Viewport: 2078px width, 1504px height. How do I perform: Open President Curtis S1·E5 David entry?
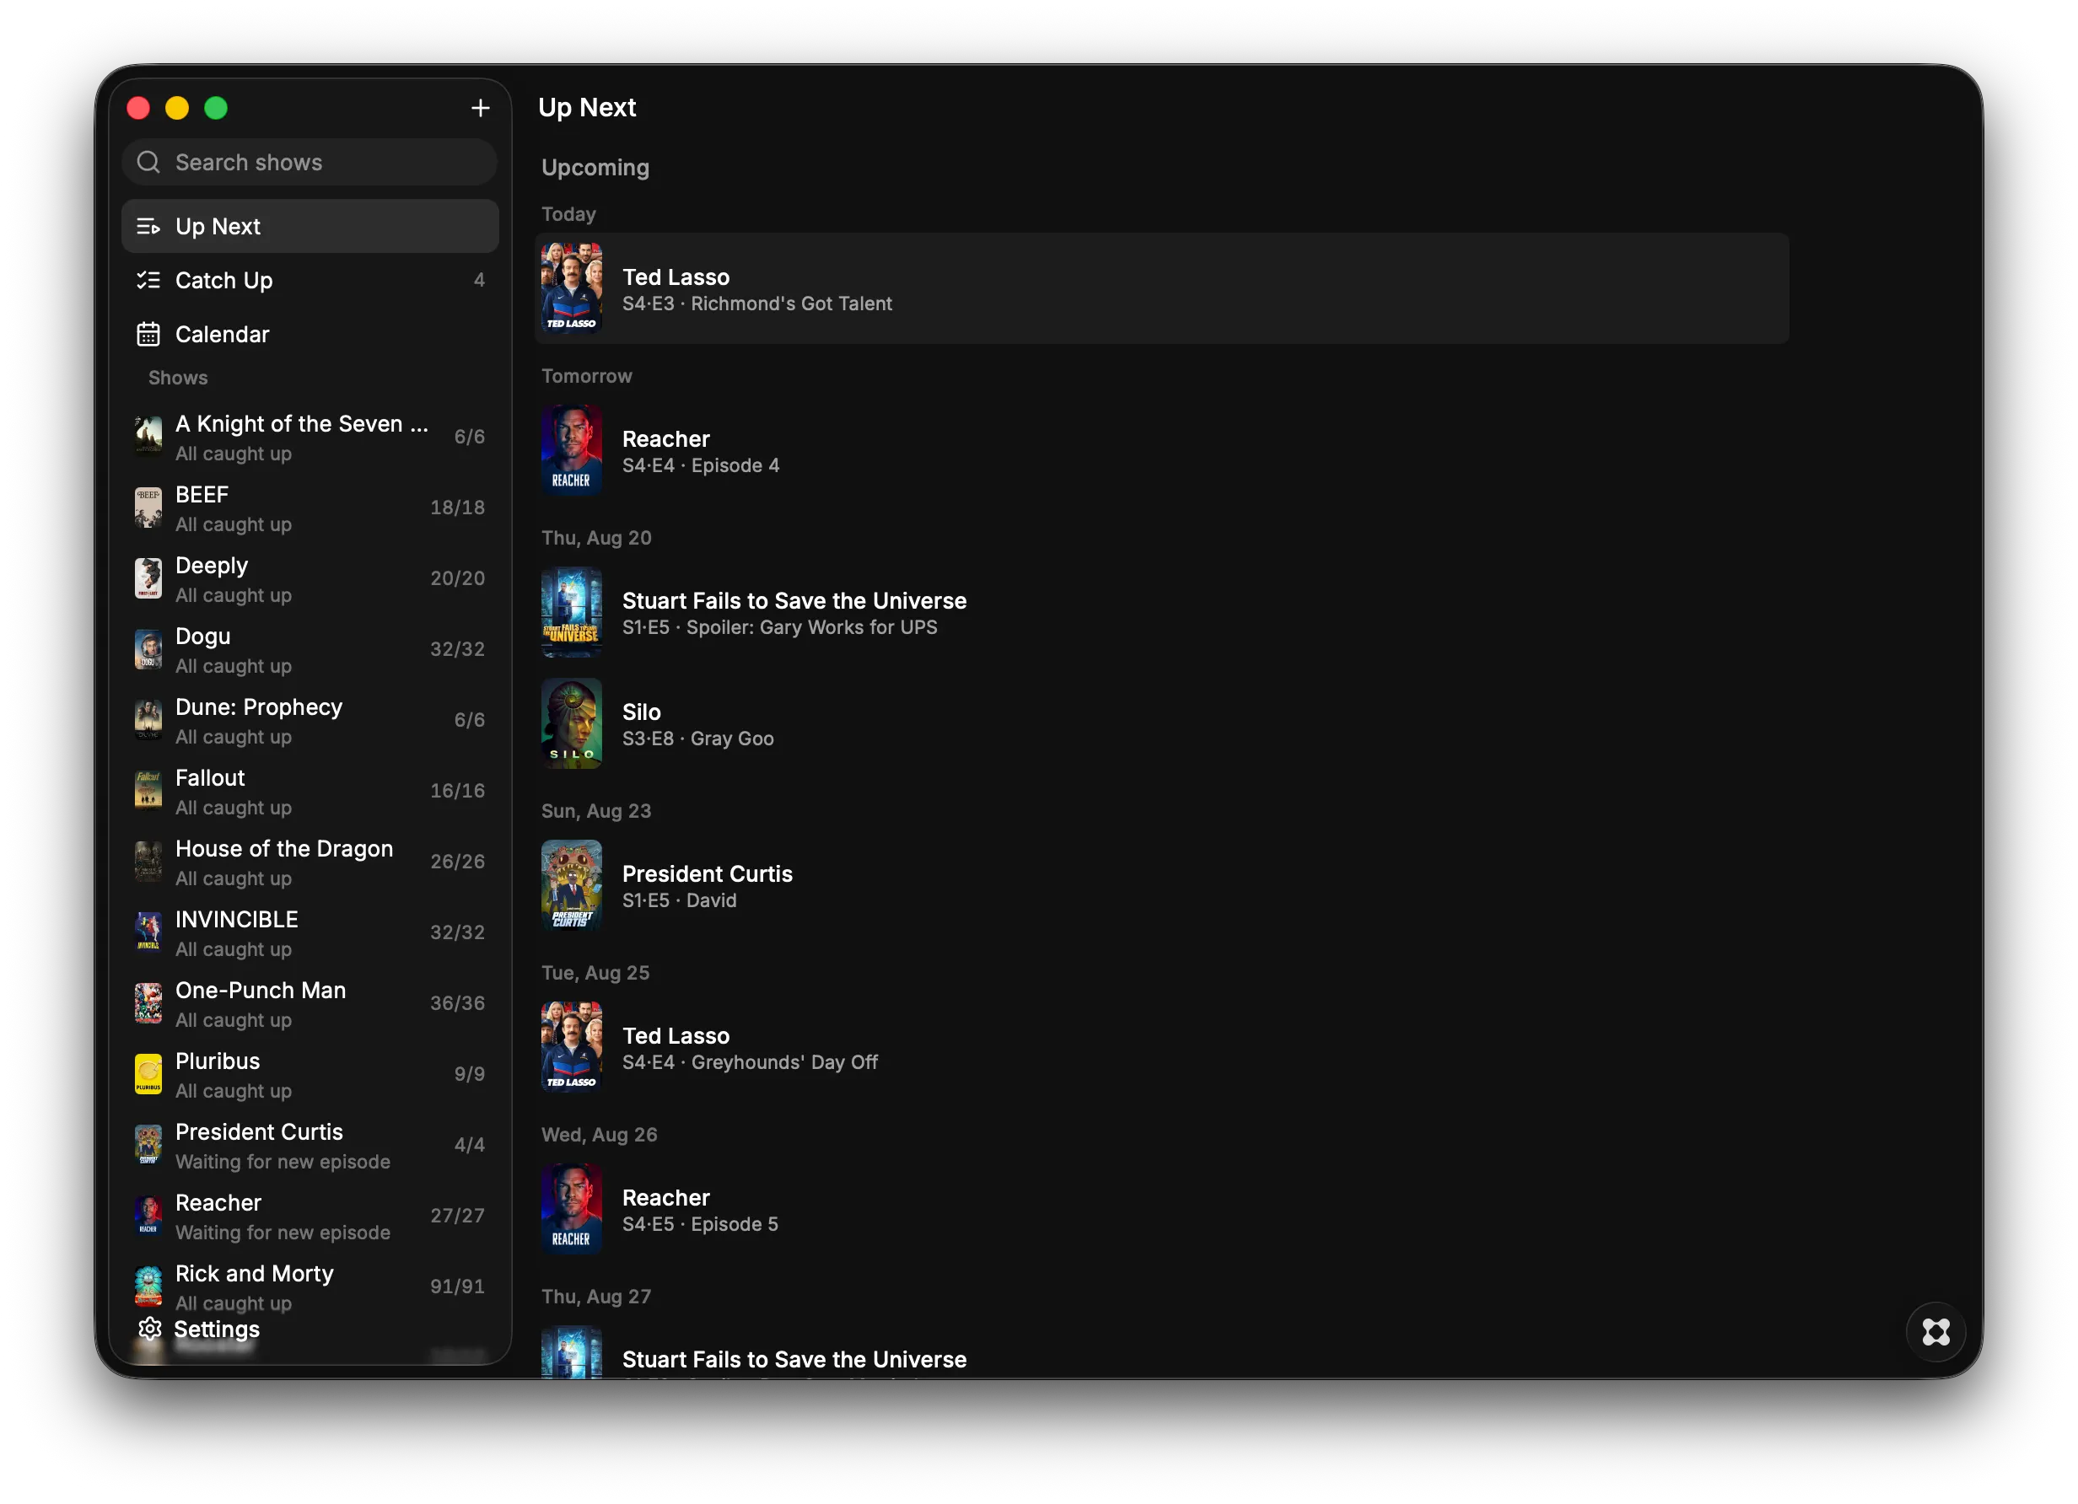pyautogui.click(x=1162, y=886)
